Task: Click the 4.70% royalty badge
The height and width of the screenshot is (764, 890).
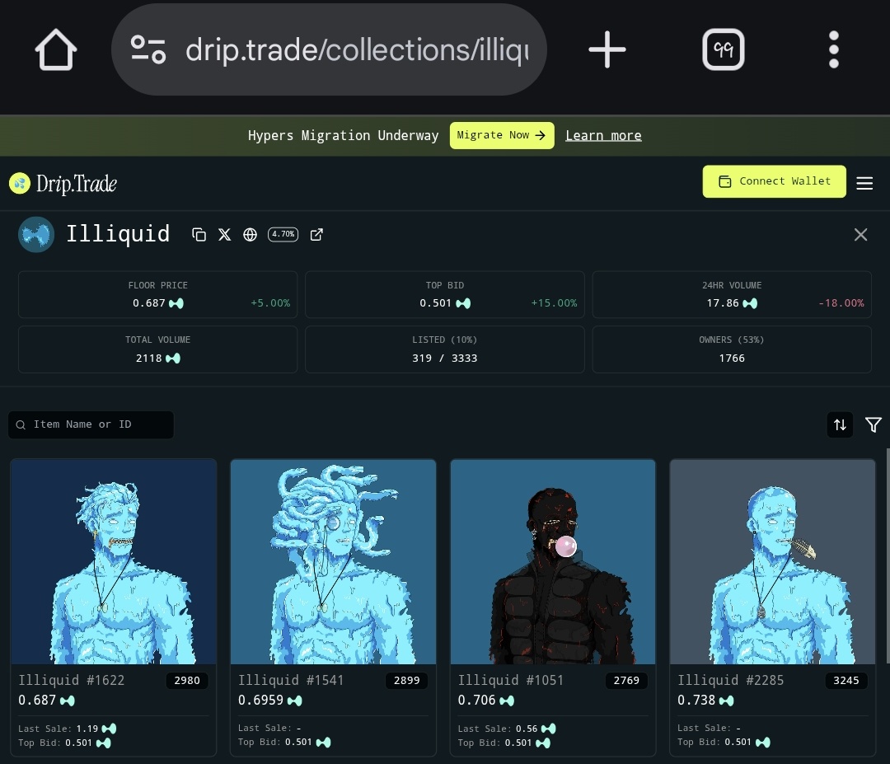Action: coord(283,234)
